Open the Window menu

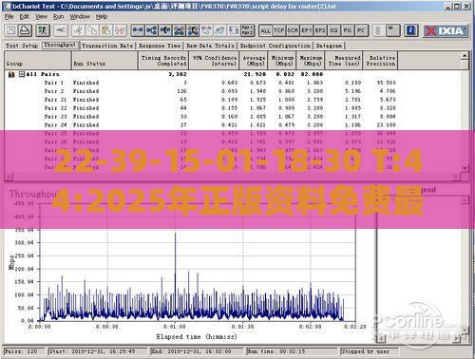coord(80,17)
